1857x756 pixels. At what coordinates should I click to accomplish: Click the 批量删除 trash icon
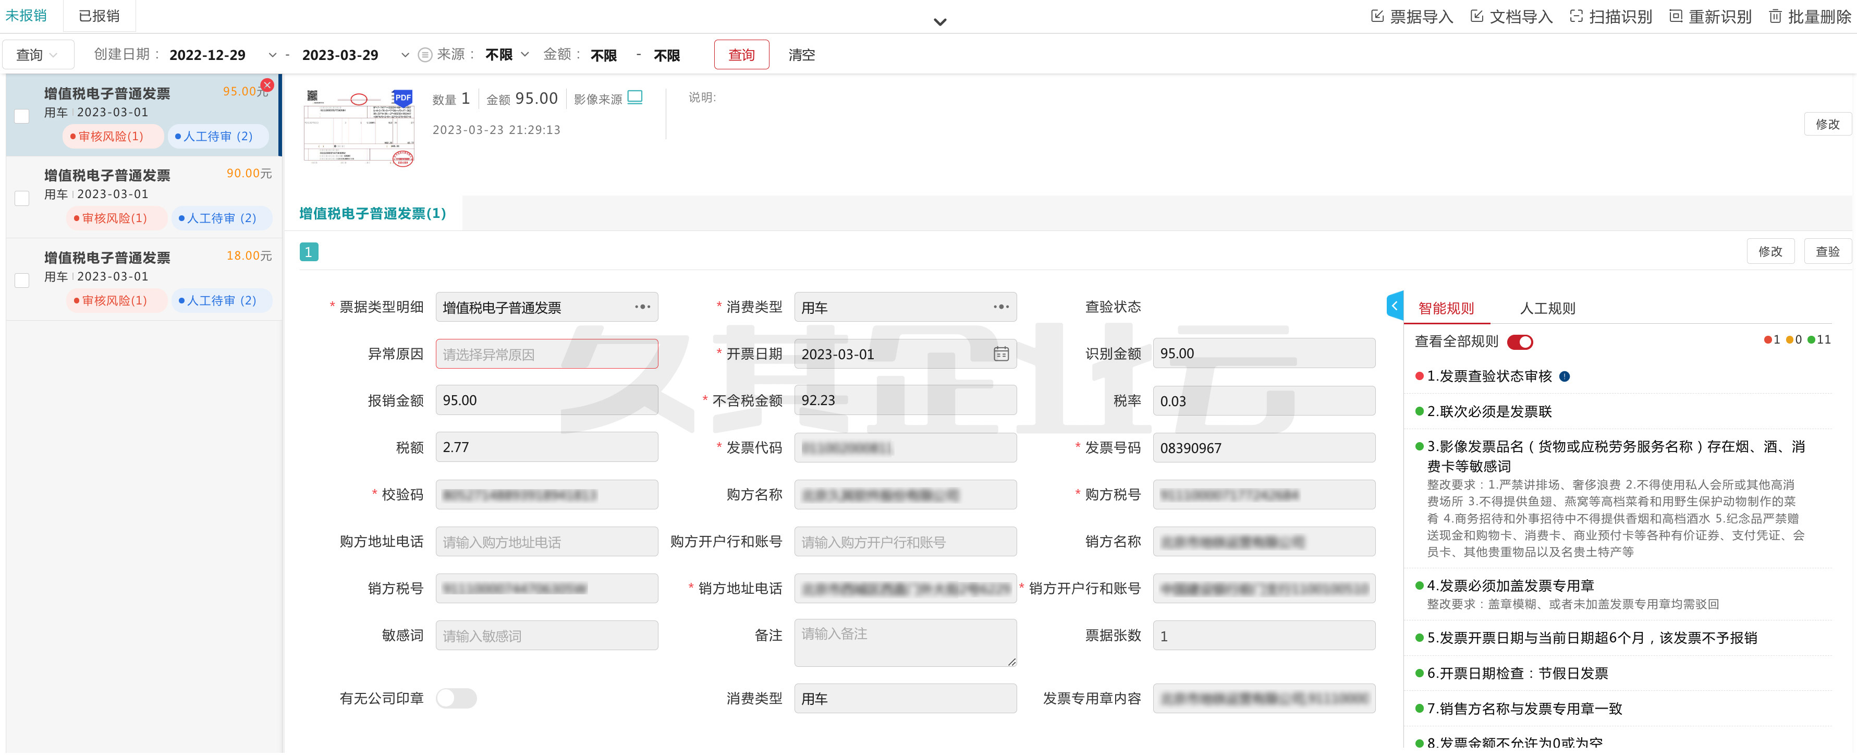[1775, 16]
